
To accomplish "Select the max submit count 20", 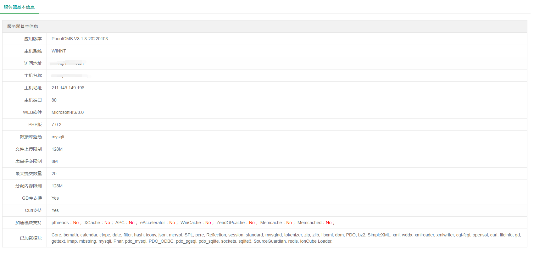I will click(x=54, y=174).
